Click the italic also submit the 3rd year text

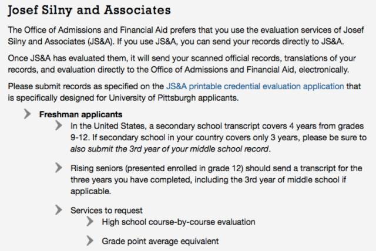coord(169,149)
